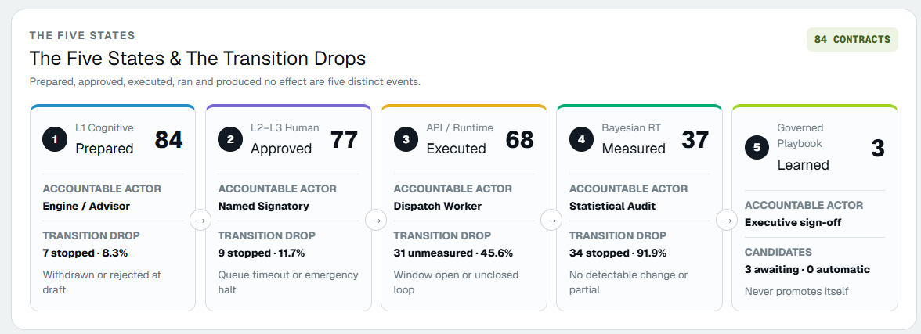Viewport: 921px width, 334px height.
Task: Click the Engine / Advisor actor
Action: click(x=86, y=206)
